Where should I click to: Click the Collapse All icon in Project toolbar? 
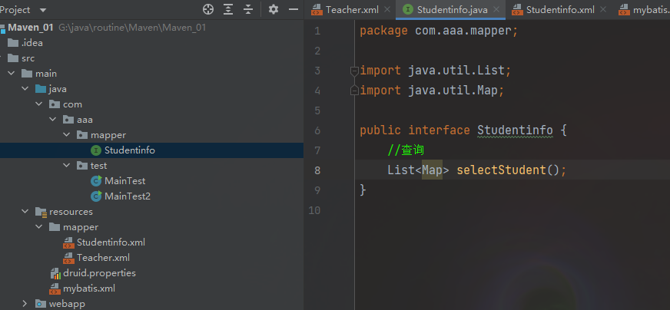pos(248,9)
